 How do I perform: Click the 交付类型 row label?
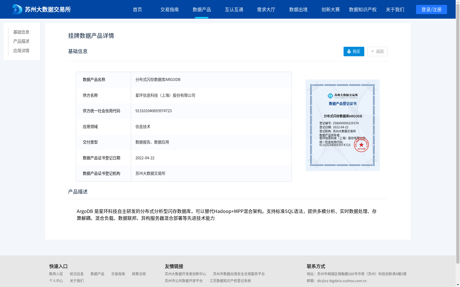90,142
